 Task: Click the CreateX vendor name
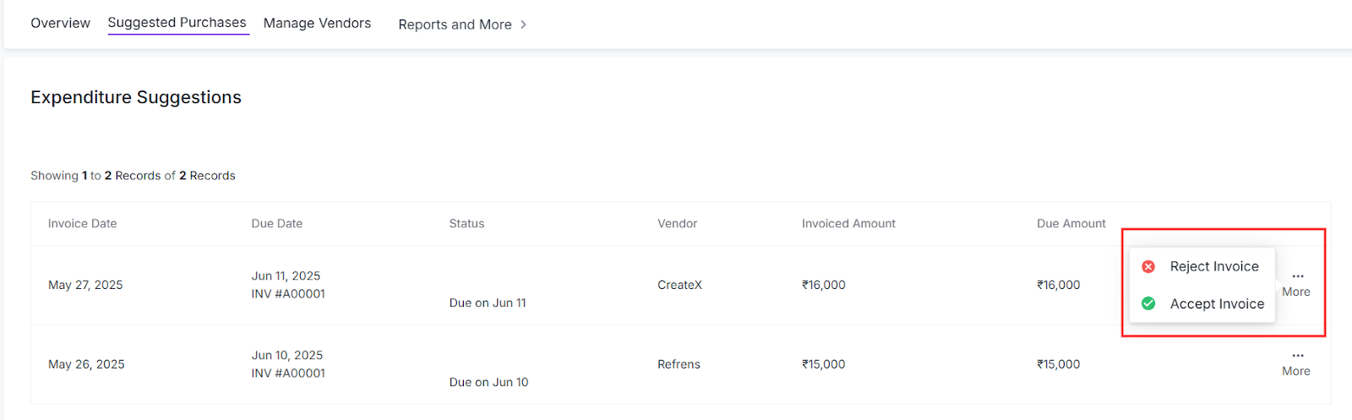(x=679, y=286)
